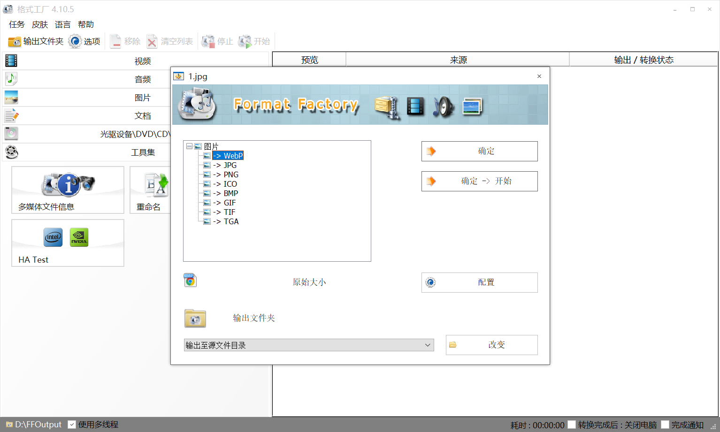Click the Intel chip icon

(53, 237)
